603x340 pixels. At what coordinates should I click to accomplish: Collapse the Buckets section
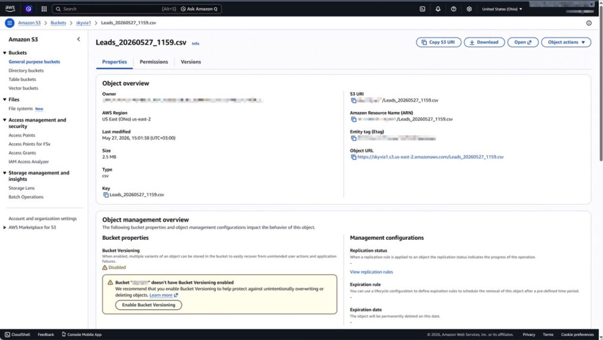[5, 52]
